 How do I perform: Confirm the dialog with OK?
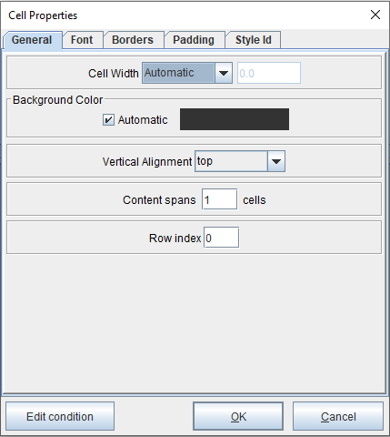click(238, 416)
